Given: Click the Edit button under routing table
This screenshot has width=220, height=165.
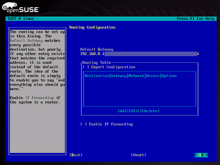Looking at the screenshot, I should tap(135, 111).
